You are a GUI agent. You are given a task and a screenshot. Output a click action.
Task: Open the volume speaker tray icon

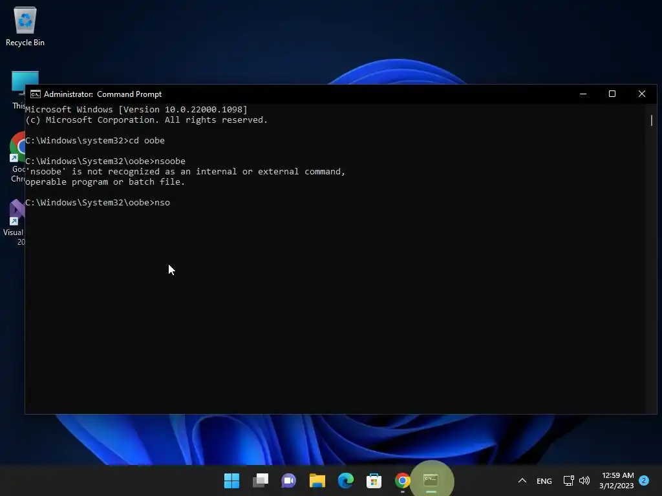(584, 480)
